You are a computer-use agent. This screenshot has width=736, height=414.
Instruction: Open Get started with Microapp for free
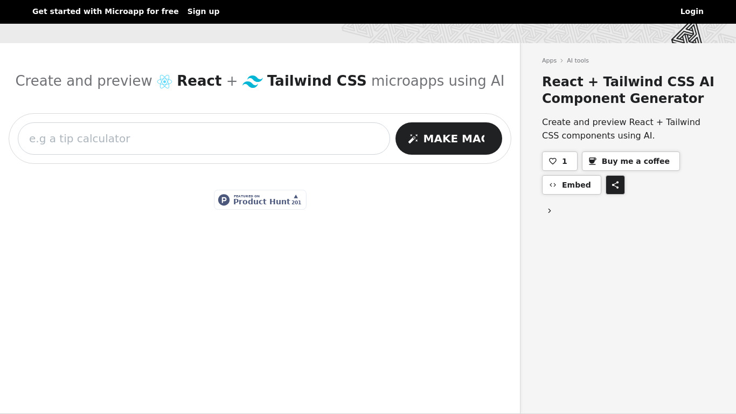coord(106,11)
